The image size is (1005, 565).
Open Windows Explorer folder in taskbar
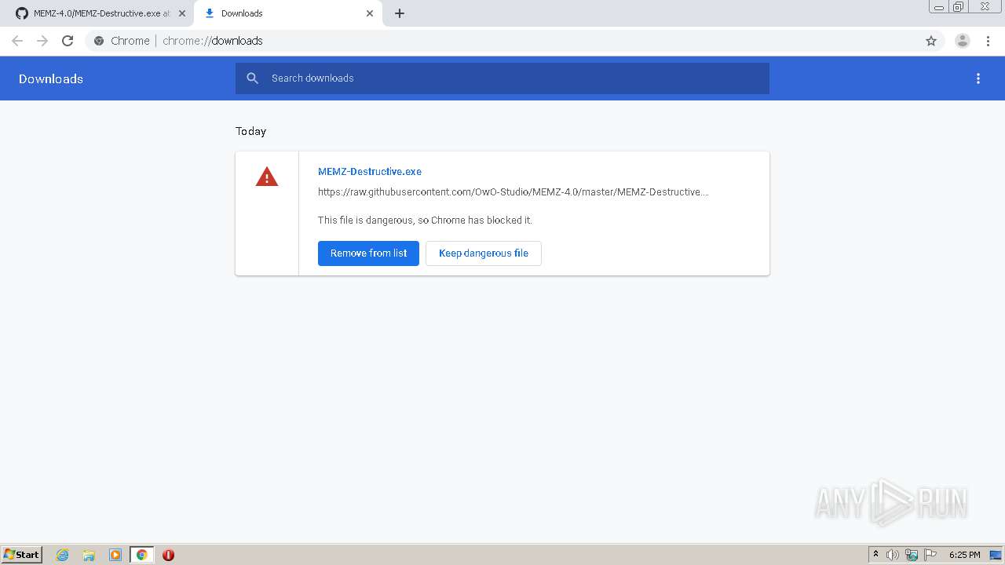(x=89, y=555)
